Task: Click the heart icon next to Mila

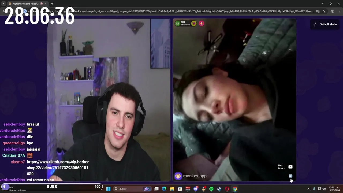Action: point(194,24)
